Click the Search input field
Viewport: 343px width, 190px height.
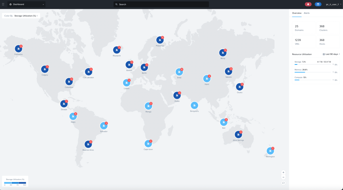point(161,4)
